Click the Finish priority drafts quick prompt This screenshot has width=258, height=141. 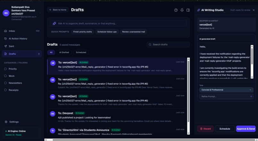pyautogui.click(x=83, y=32)
